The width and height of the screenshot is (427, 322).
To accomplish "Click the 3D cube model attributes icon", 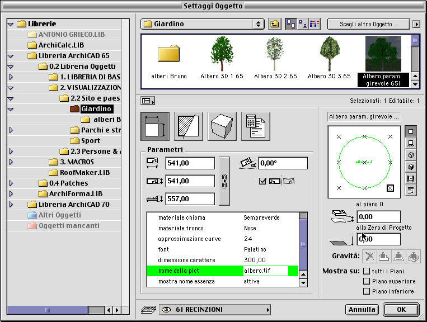I will pyautogui.click(x=222, y=125).
